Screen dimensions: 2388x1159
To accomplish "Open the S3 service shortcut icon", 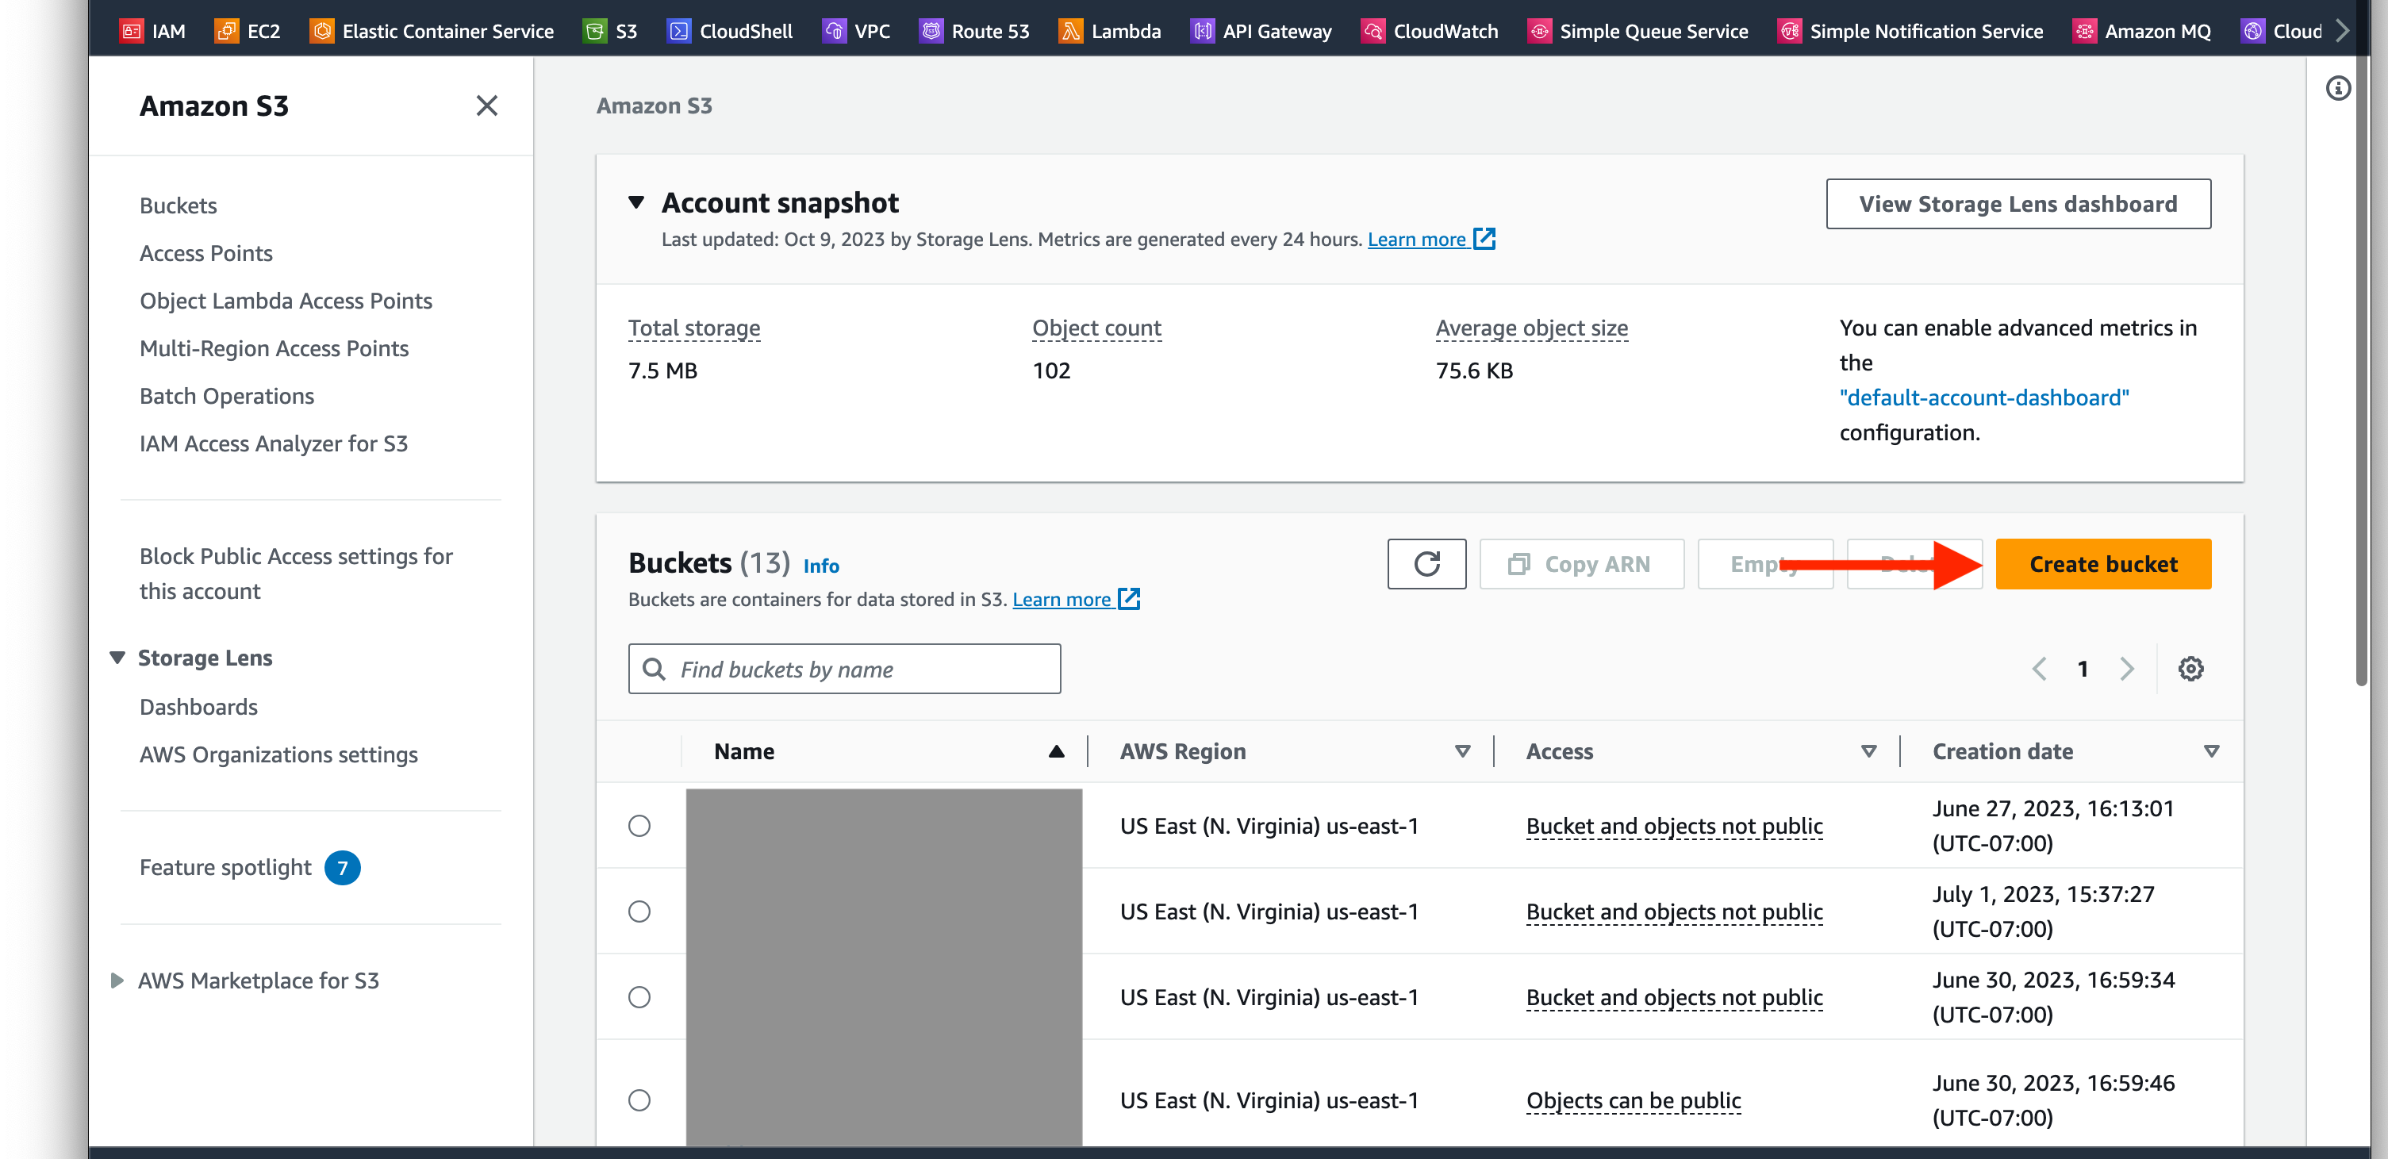I will (594, 31).
